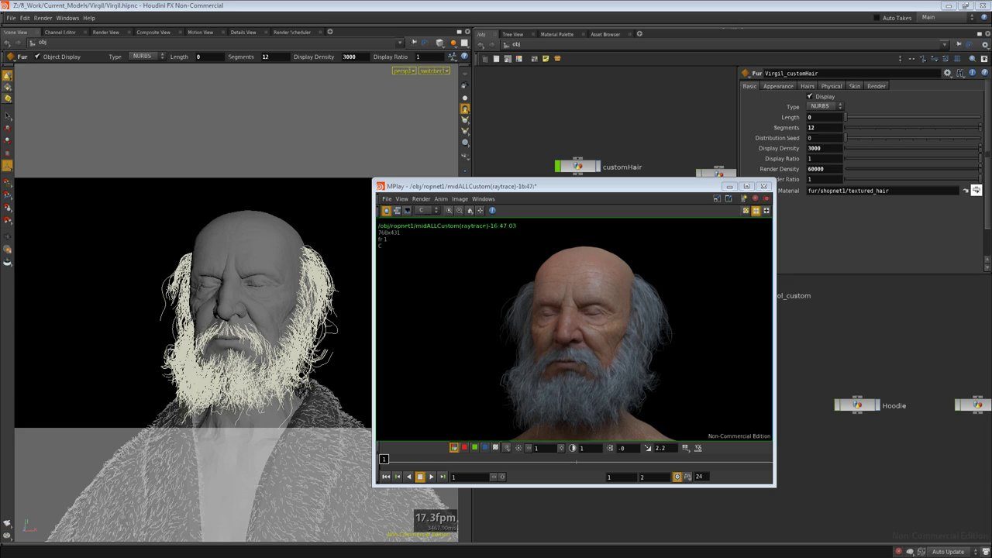Screen dimensions: 992x558
Task: Open the Image menu in MPlay
Action: (x=460, y=198)
